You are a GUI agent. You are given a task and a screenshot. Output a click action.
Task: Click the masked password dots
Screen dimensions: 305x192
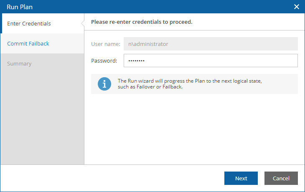click(136, 61)
